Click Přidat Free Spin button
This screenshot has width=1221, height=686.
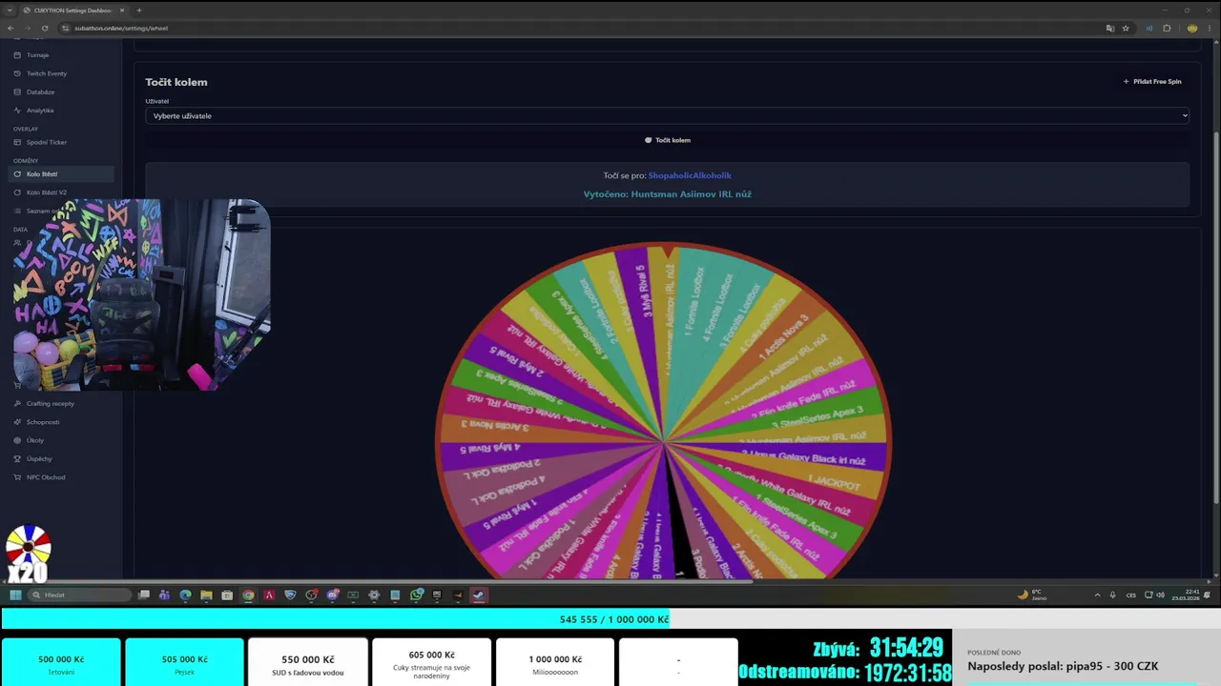(1152, 82)
